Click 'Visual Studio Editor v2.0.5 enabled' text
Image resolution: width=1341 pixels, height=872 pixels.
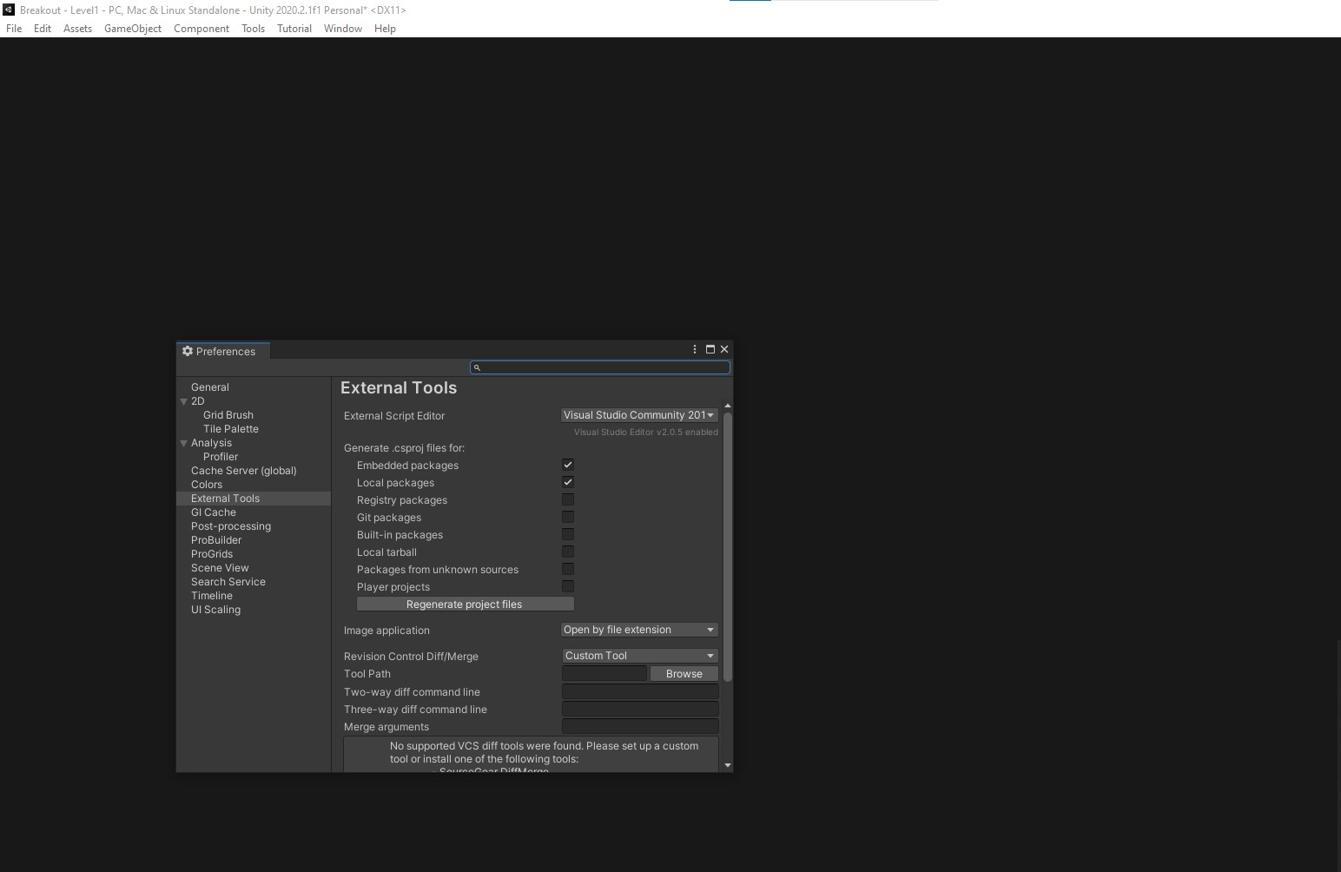coord(646,432)
